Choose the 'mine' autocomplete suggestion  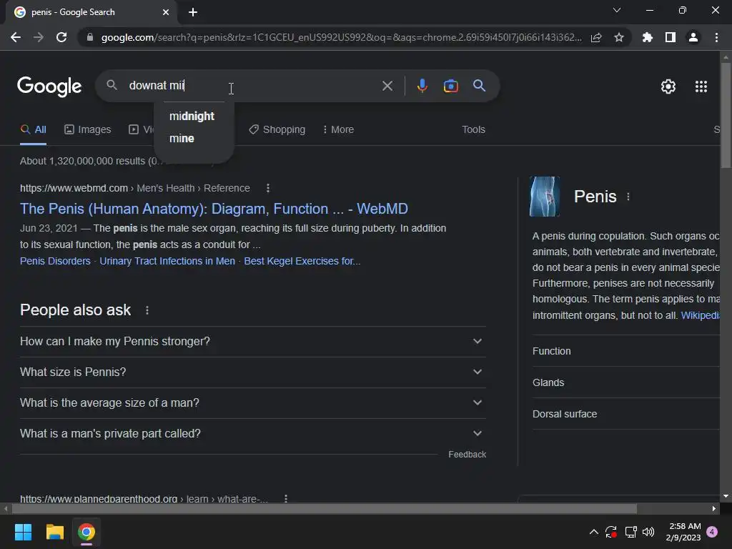[182, 139]
